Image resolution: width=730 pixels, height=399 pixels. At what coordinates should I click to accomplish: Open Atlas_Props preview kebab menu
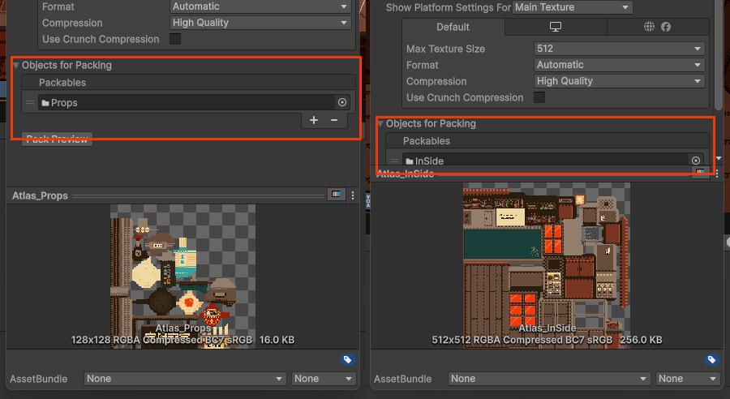point(353,195)
